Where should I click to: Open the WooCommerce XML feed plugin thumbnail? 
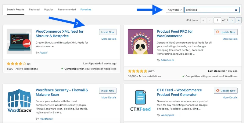coord(19,42)
